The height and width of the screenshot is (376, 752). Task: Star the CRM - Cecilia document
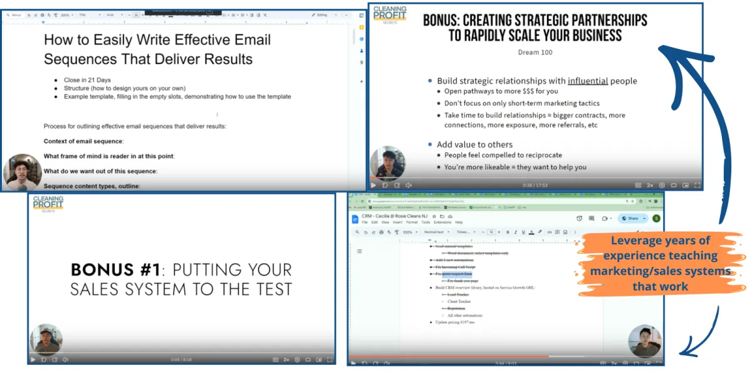[x=434, y=216]
